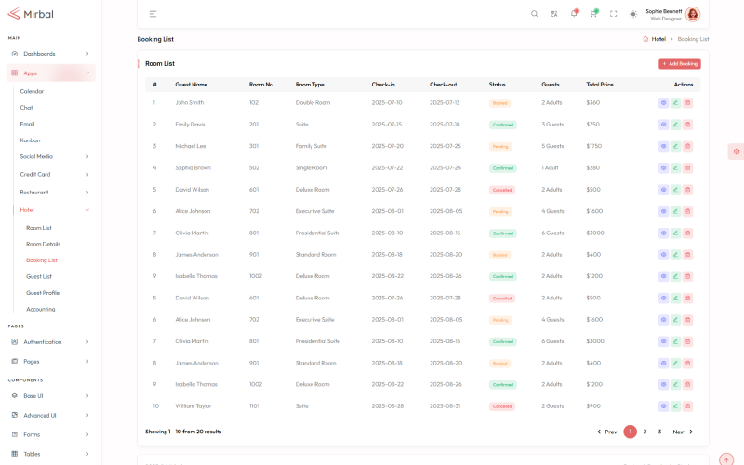Image resolution: width=744 pixels, height=465 pixels.
Task: Click Sophie Bennett's profile avatar
Action: point(693,14)
